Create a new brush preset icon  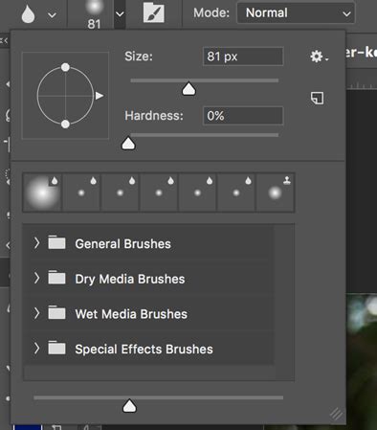(x=317, y=98)
